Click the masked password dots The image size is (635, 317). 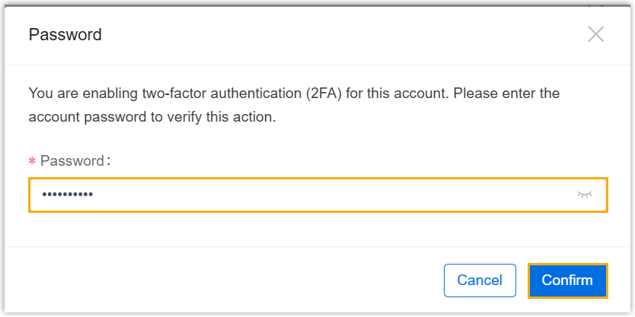[67, 195]
